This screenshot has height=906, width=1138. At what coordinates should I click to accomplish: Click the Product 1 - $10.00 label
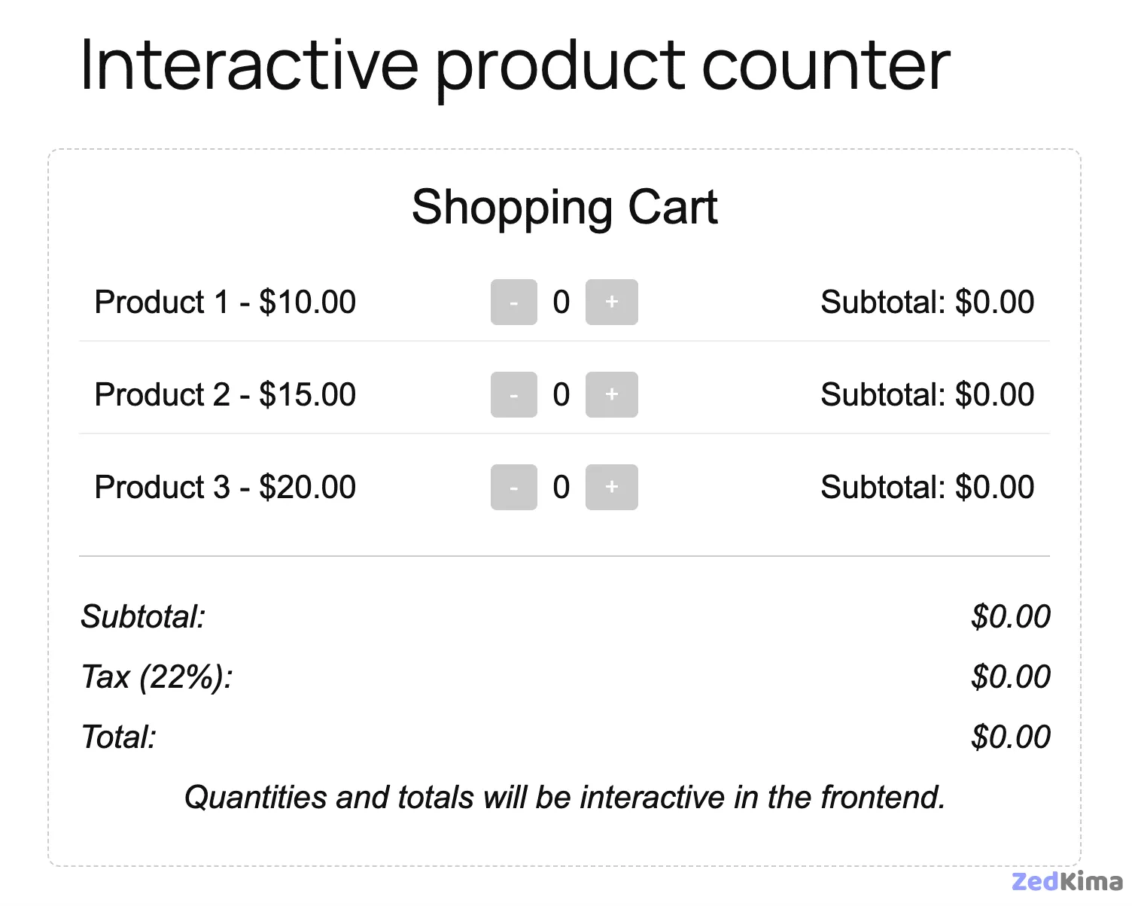[225, 303]
